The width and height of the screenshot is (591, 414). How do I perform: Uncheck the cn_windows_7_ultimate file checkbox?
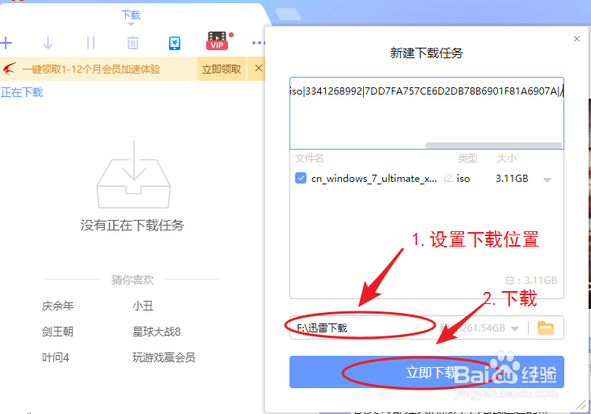click(x=301, y=178)
